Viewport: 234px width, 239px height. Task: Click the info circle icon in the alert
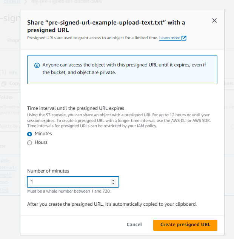(37, 65)
